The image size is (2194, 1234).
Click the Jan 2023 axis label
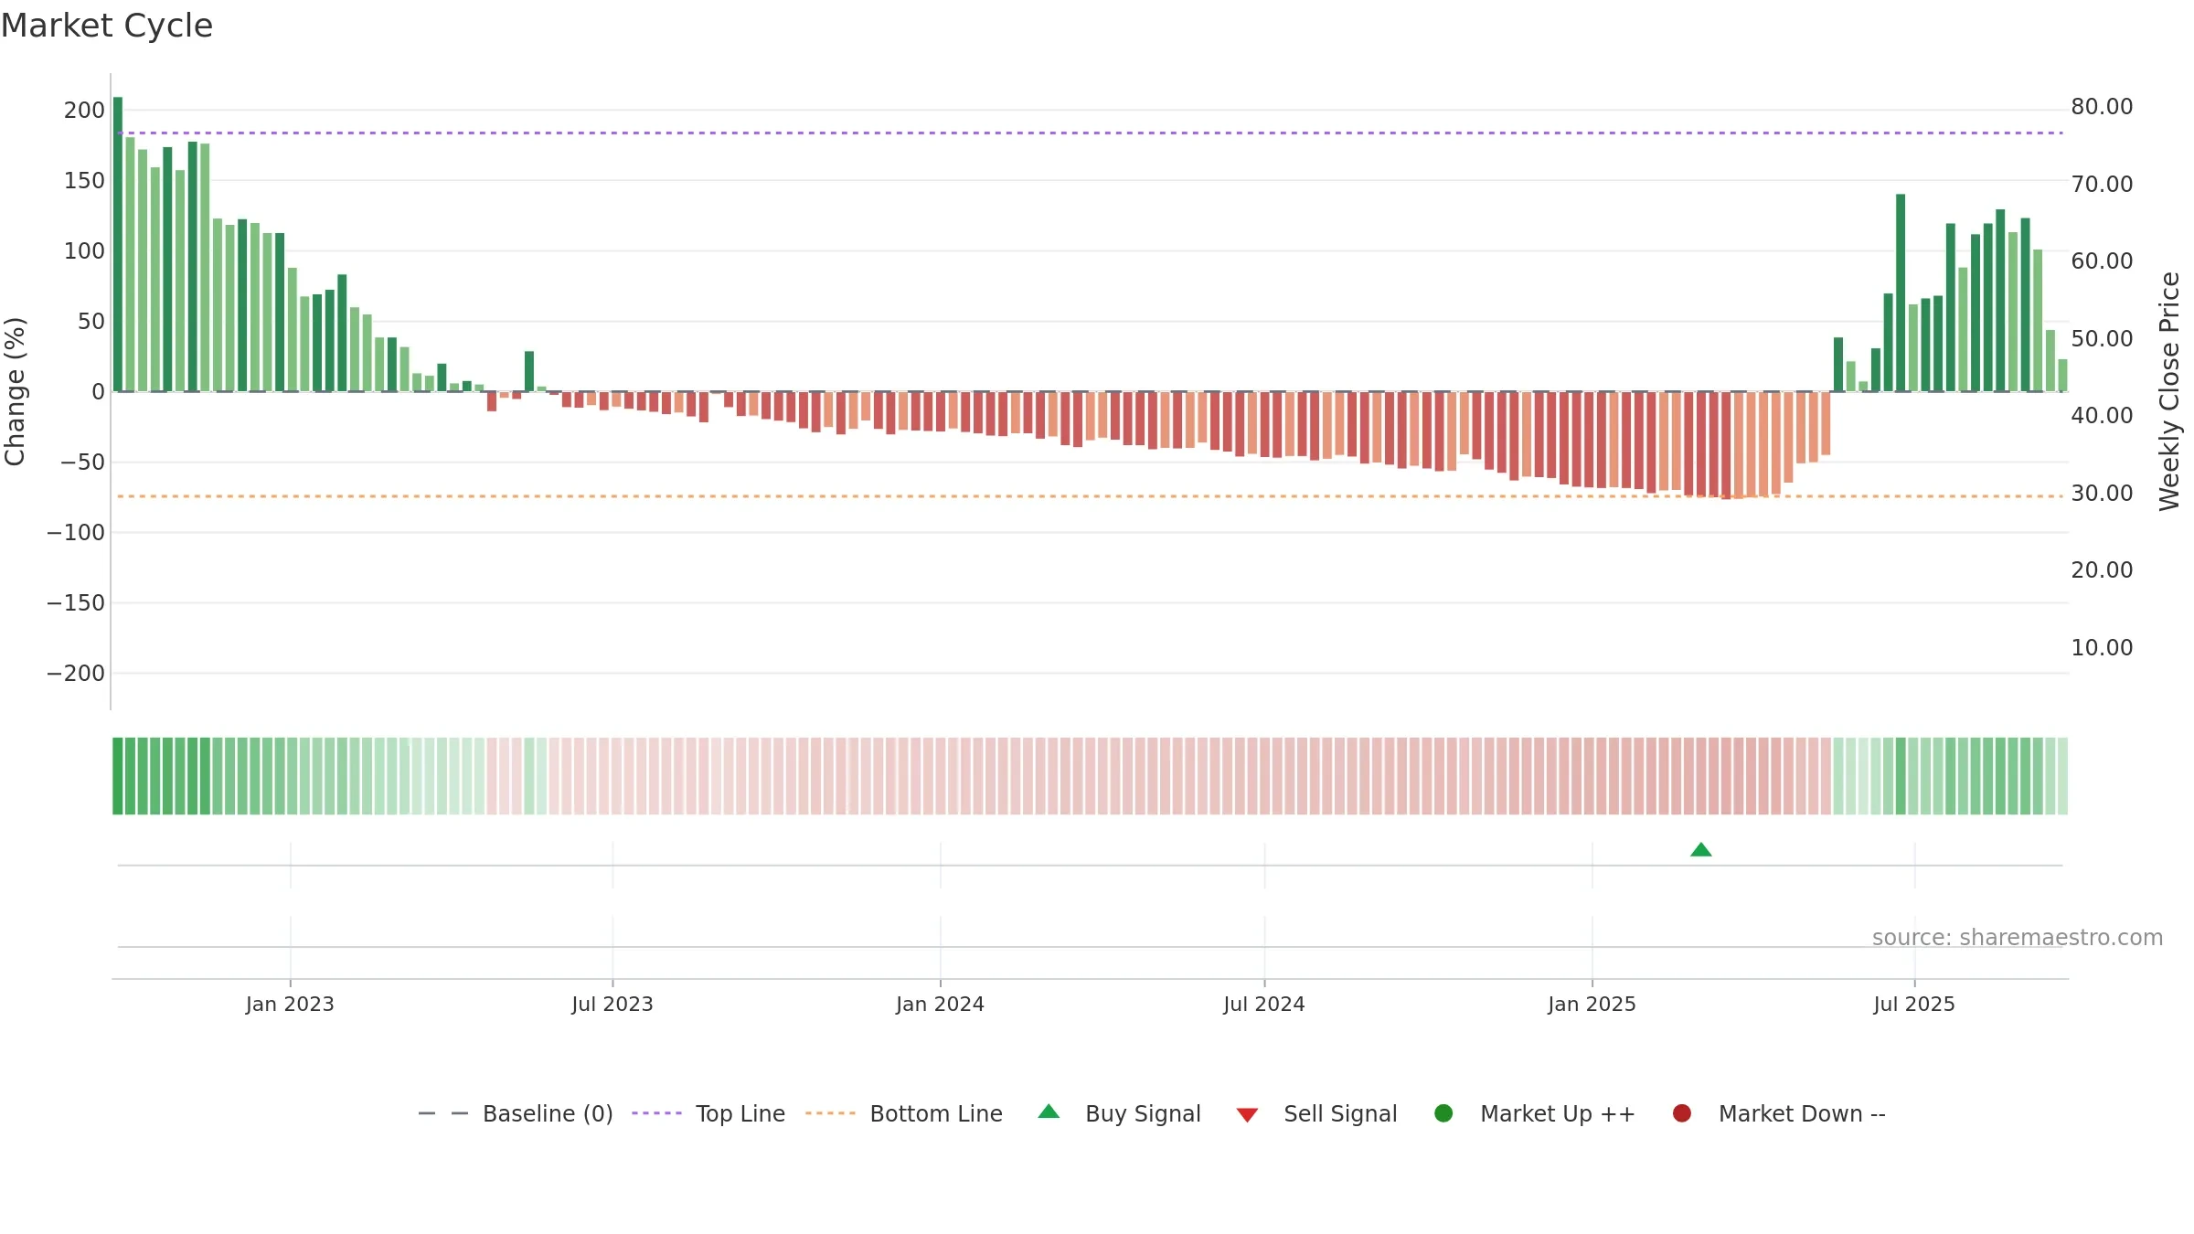(290, 1004)
